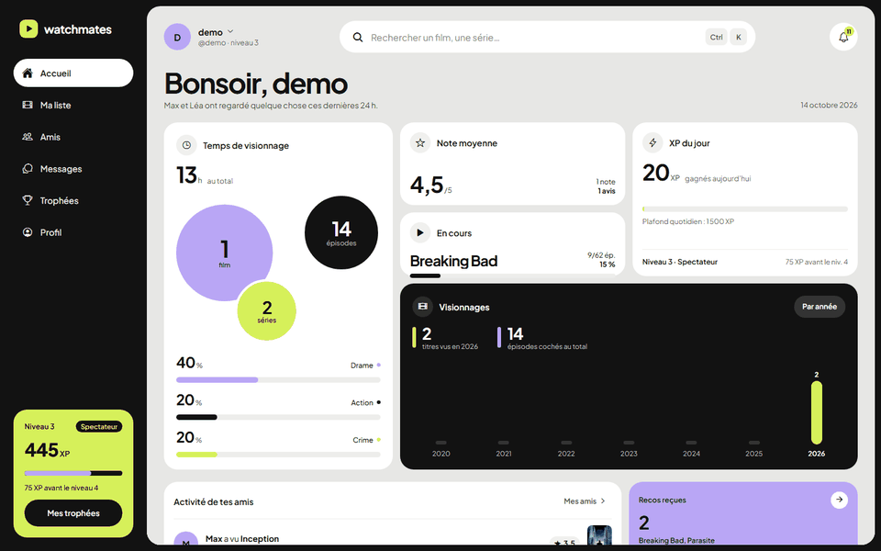Click the search magnifier icon
Screen dimensions: 881x551
click(357, 37)
